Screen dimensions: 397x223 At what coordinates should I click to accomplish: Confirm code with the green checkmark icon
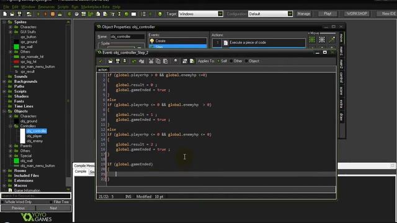(x=100, y=61)
